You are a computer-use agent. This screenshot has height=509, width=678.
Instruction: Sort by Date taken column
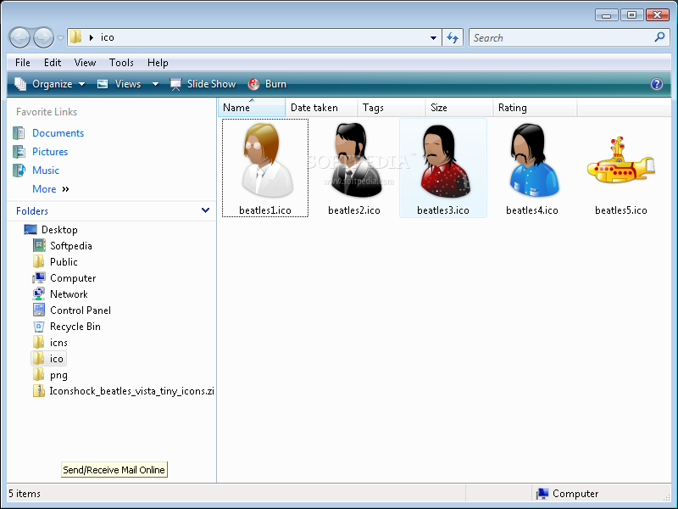pyautogui.click(x=321, y=108)
